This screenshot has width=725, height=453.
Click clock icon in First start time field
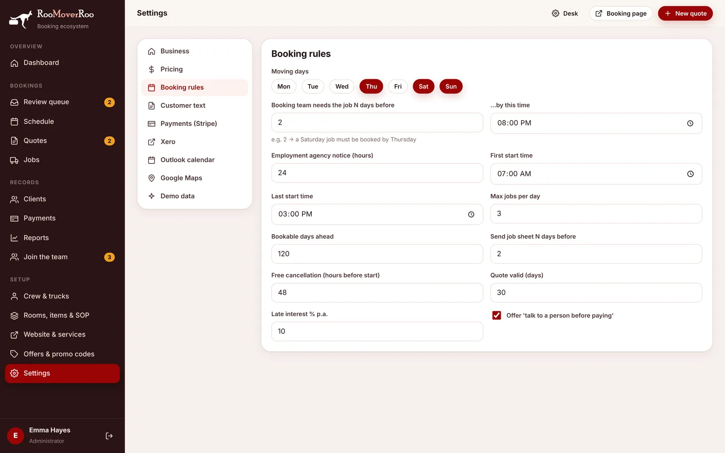click(x=690, y=174)
